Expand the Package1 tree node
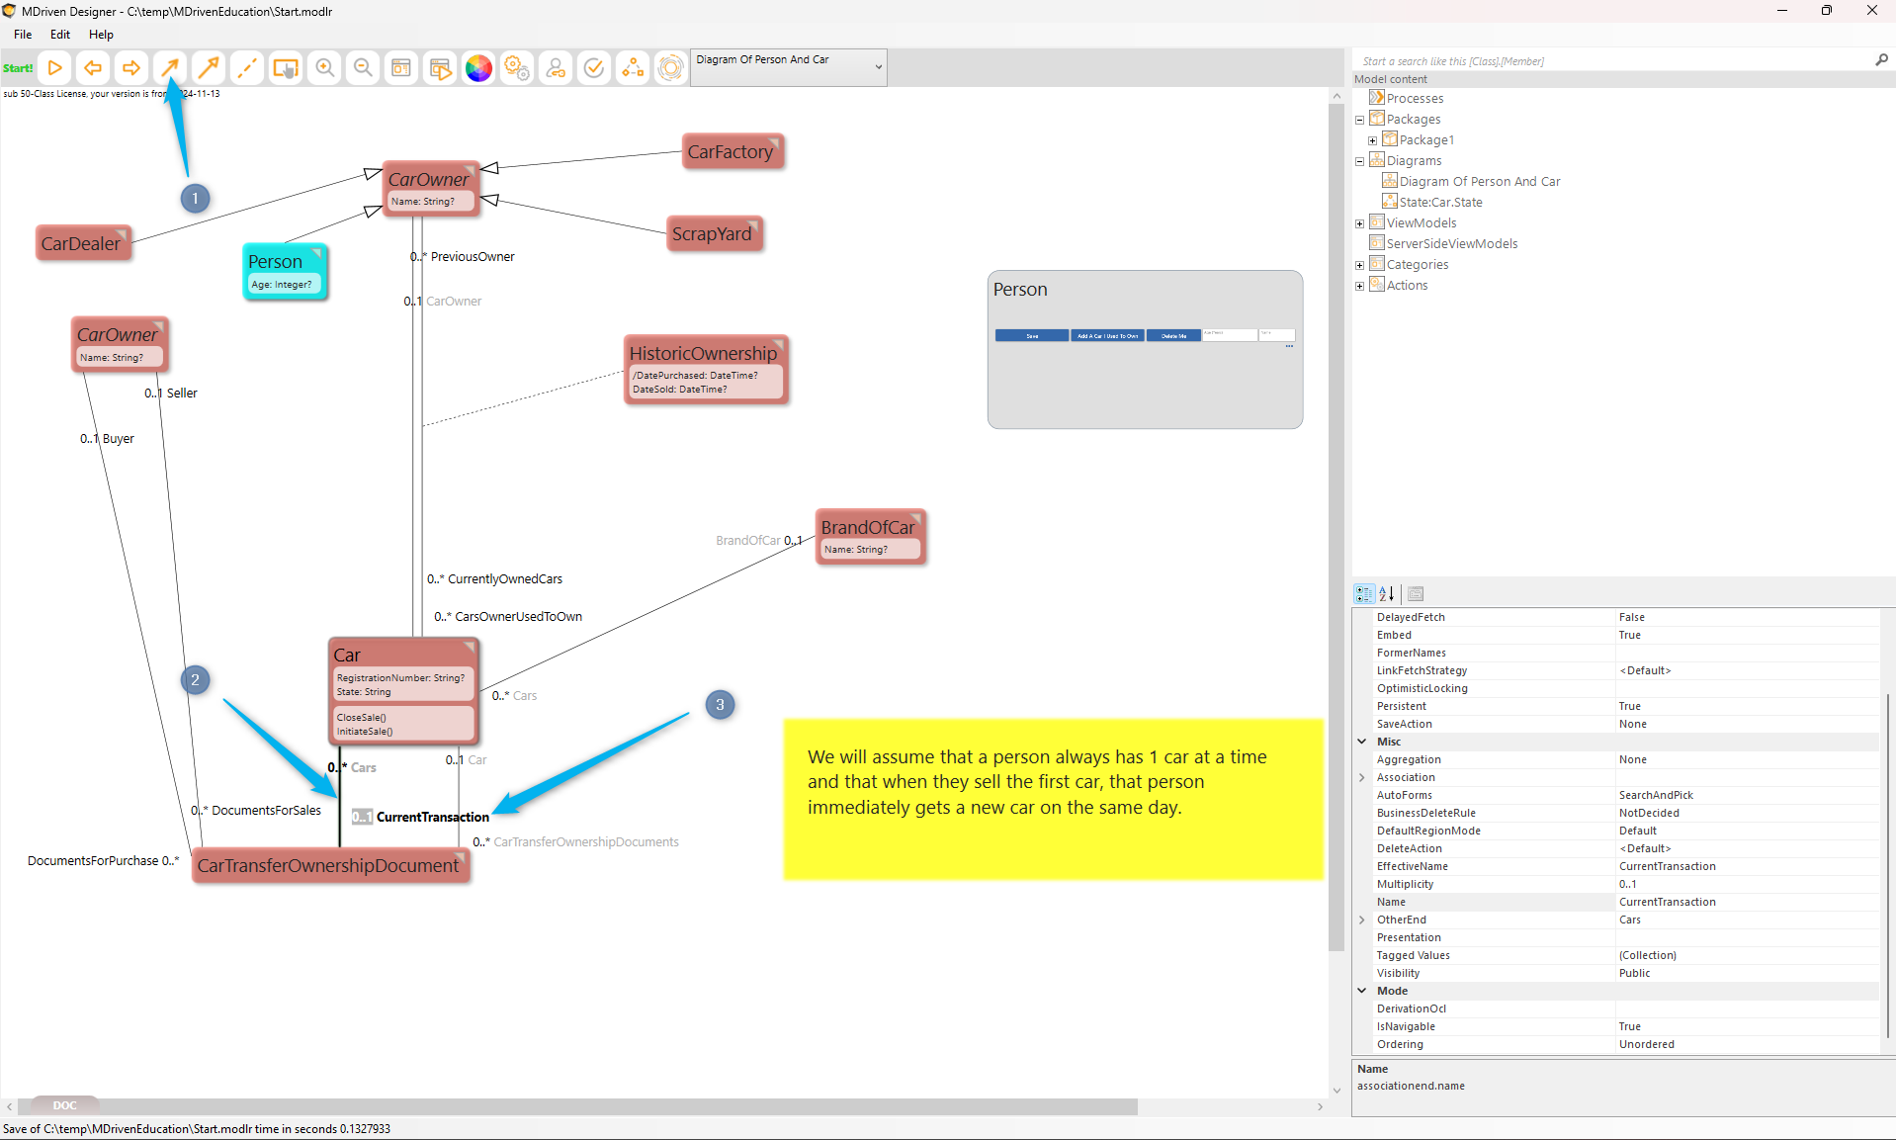This screenshot has height=1140, width=1896. click(1373, 140)
